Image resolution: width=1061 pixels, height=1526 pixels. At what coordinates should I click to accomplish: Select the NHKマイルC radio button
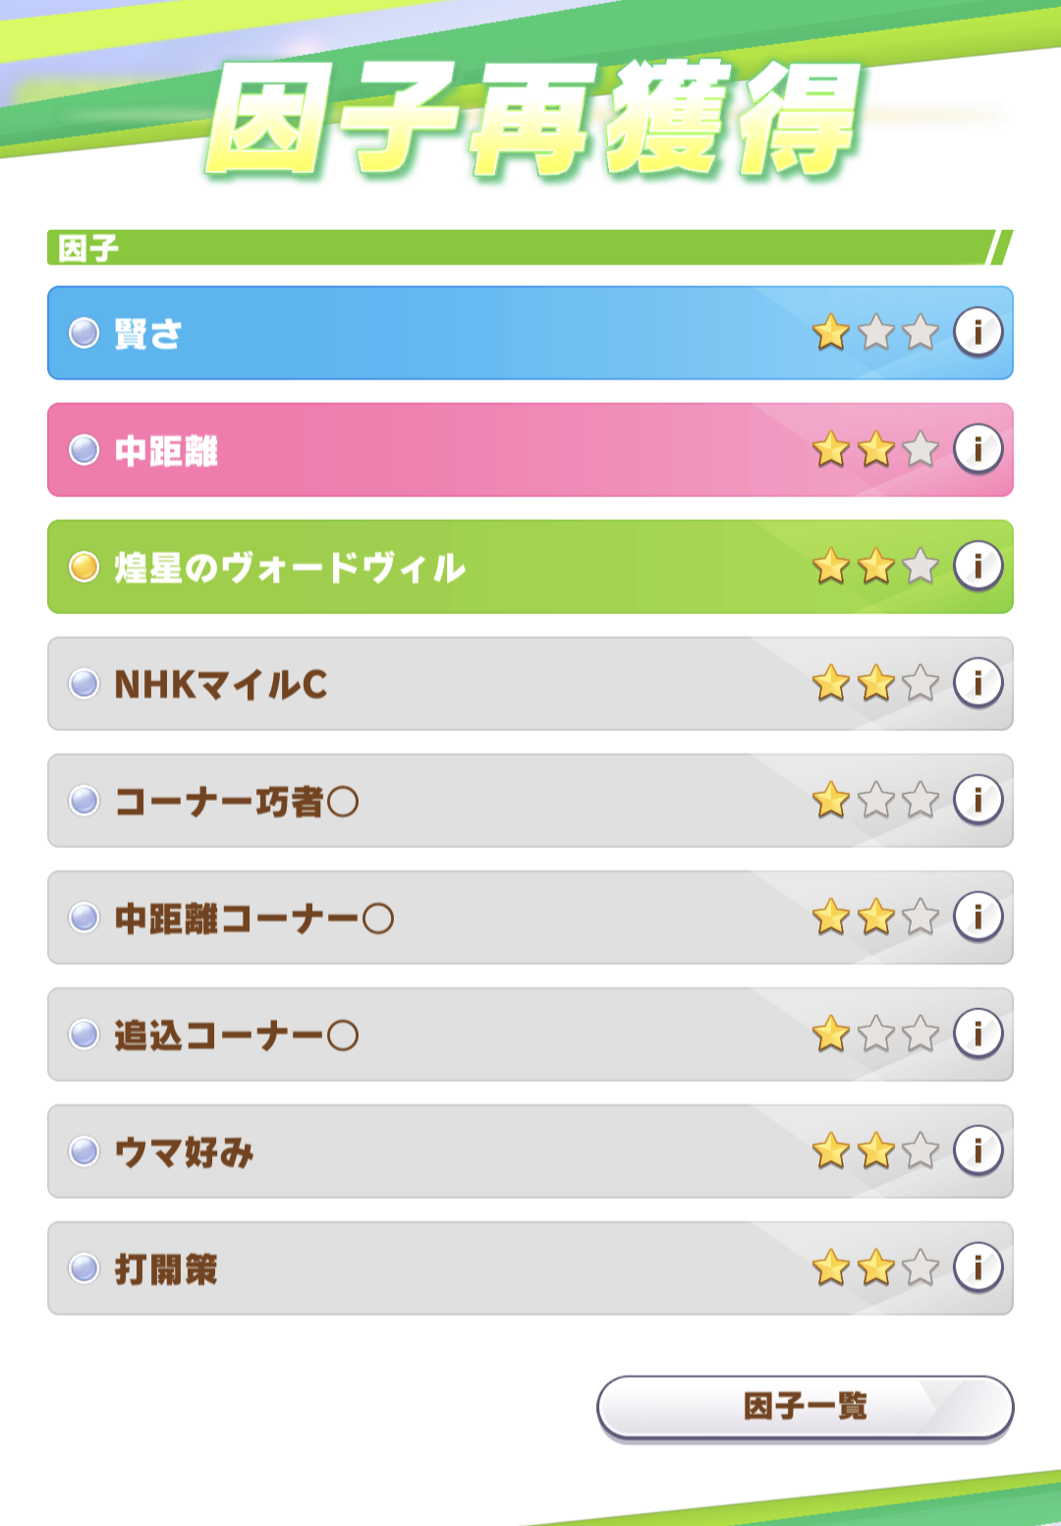click(84, 684)
